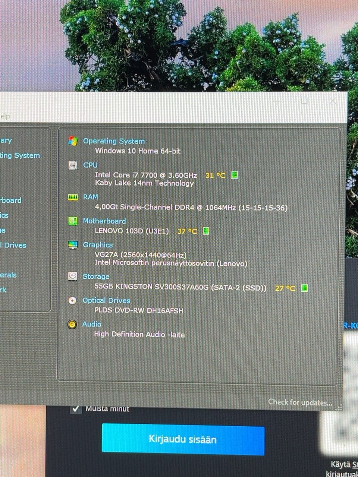Click the text label Muista minut
Image resolution: width=358 pixels, height=477 pixels.
pos(107,408)
